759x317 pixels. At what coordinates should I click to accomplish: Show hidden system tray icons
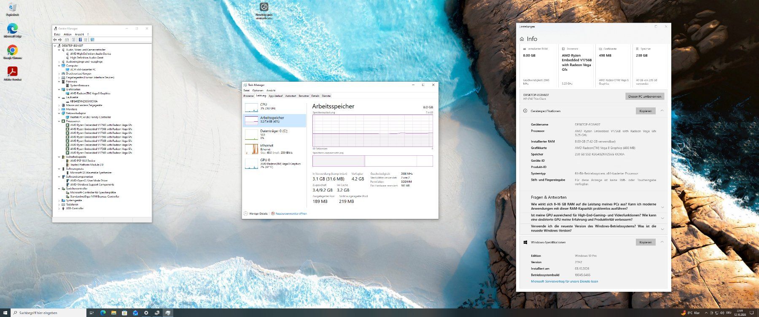tap(706, 313)
